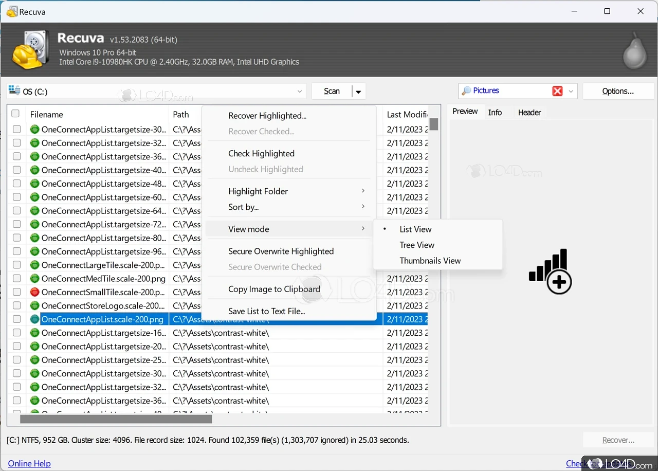
Task: Click red status icon of OneConnectSmallTile.scale-200
Action: pyautogui.click(x=35, y=292)
